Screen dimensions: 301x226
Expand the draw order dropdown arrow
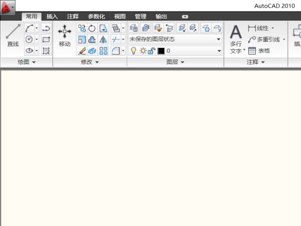(x=123, y=28)
